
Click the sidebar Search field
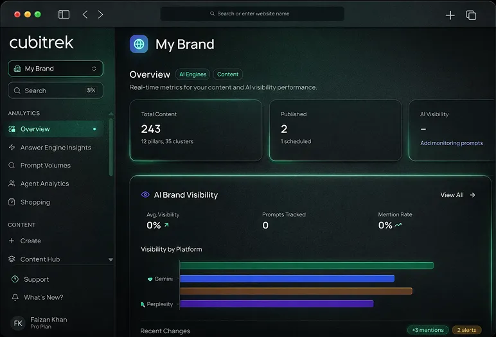point(55,91)
